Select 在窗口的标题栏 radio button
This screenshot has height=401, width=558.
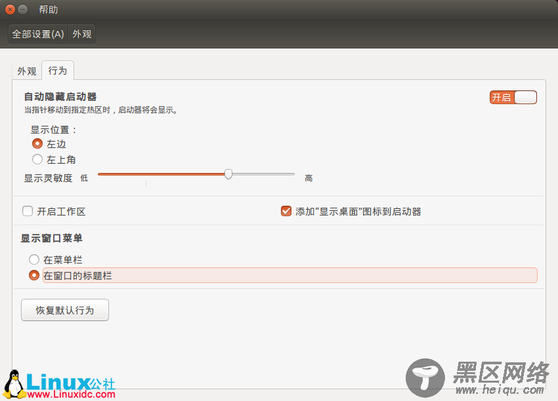(x=34, y=275)
